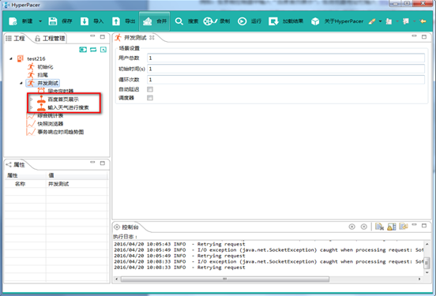Screen dimensions: 436x296
Task: Select the 百度首页展示 tree item
Action: click(63, 99)
